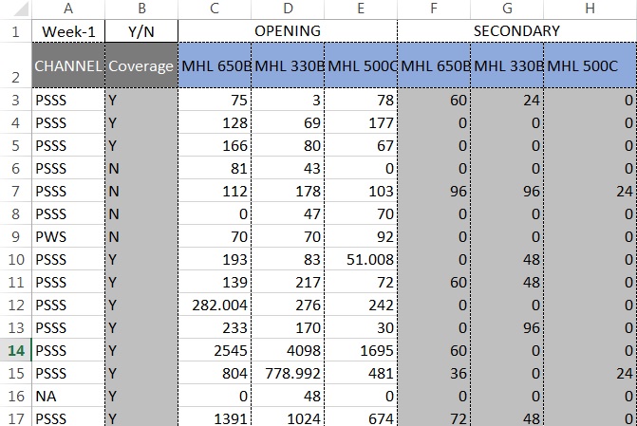The width and height of the screenshot is (637, 426).
Task: Click MHL 500C under SECONDARY
Action: pyautogui.click(x=590, y=65)
